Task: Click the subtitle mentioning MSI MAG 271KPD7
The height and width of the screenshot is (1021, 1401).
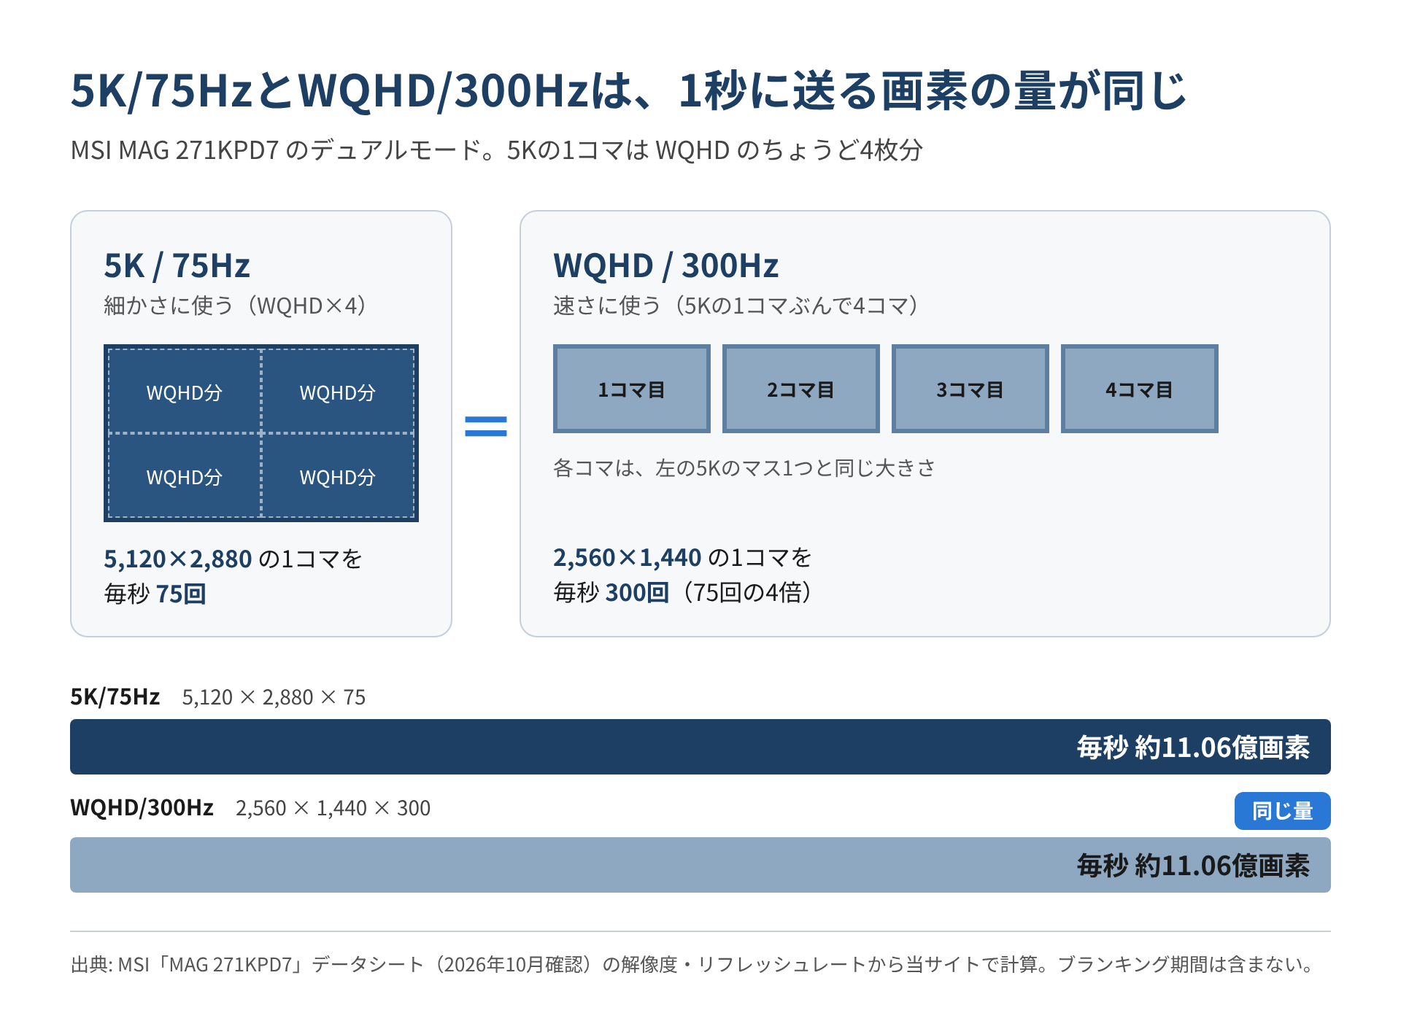Action: 497,150
